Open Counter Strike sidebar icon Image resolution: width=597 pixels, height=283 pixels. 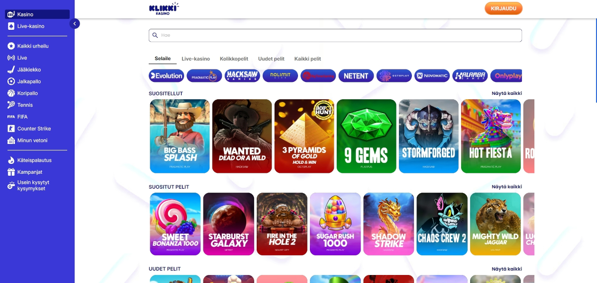[x=11, y=129]
